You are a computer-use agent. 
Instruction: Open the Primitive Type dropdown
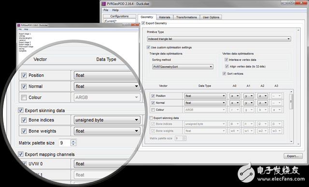(219, 39)
